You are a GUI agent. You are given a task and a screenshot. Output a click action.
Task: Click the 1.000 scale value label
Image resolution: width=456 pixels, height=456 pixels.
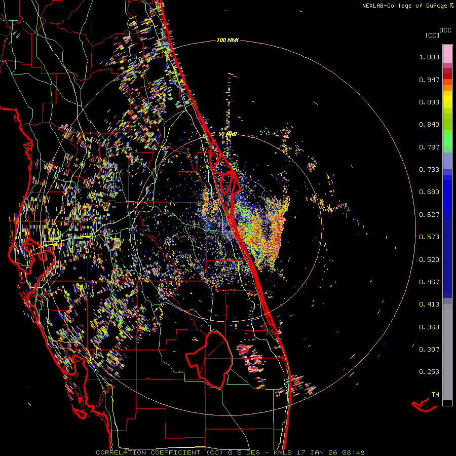429,57
